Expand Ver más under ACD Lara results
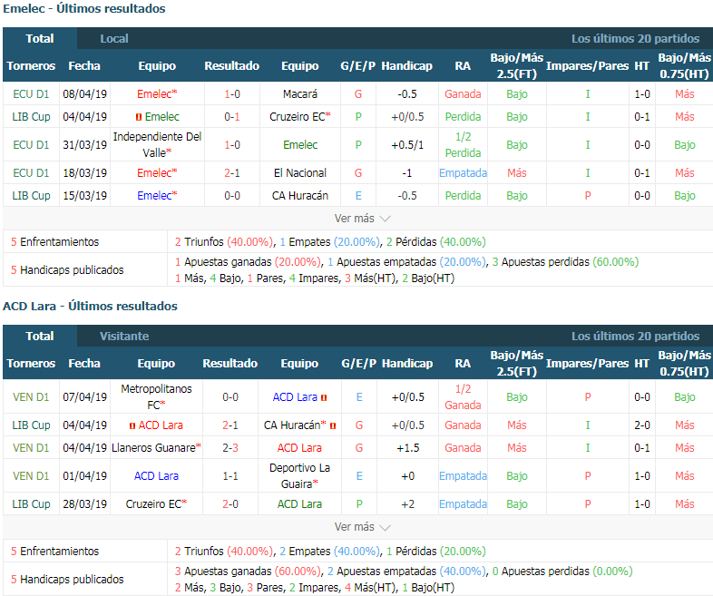Viewport: 713px width, 596px height. click(363, 527)
